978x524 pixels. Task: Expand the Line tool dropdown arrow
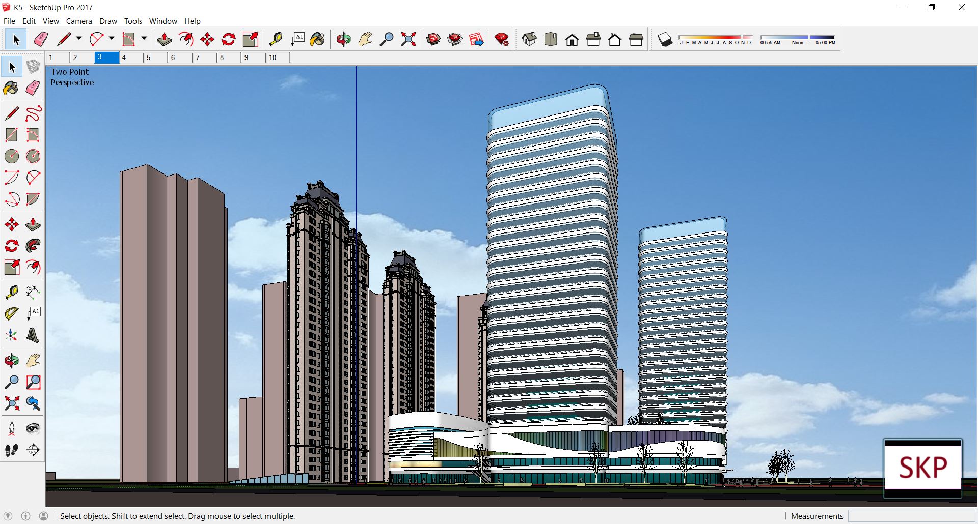[79, 39]
